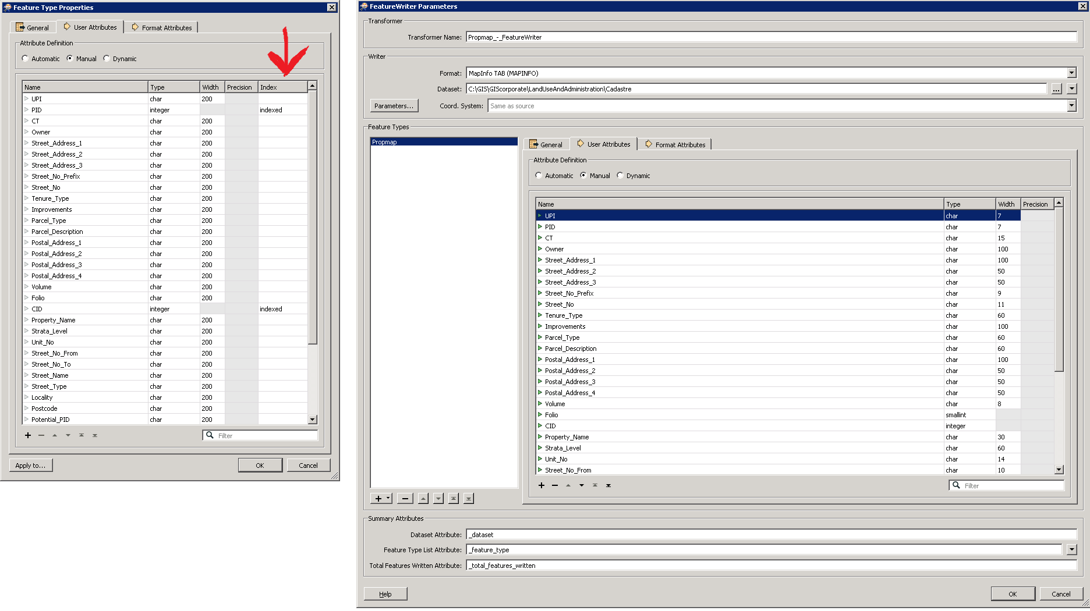Browse for Dataset using the ellipsis button
The width and height of the screenshot is (1090, 611).
(1057, 88)
